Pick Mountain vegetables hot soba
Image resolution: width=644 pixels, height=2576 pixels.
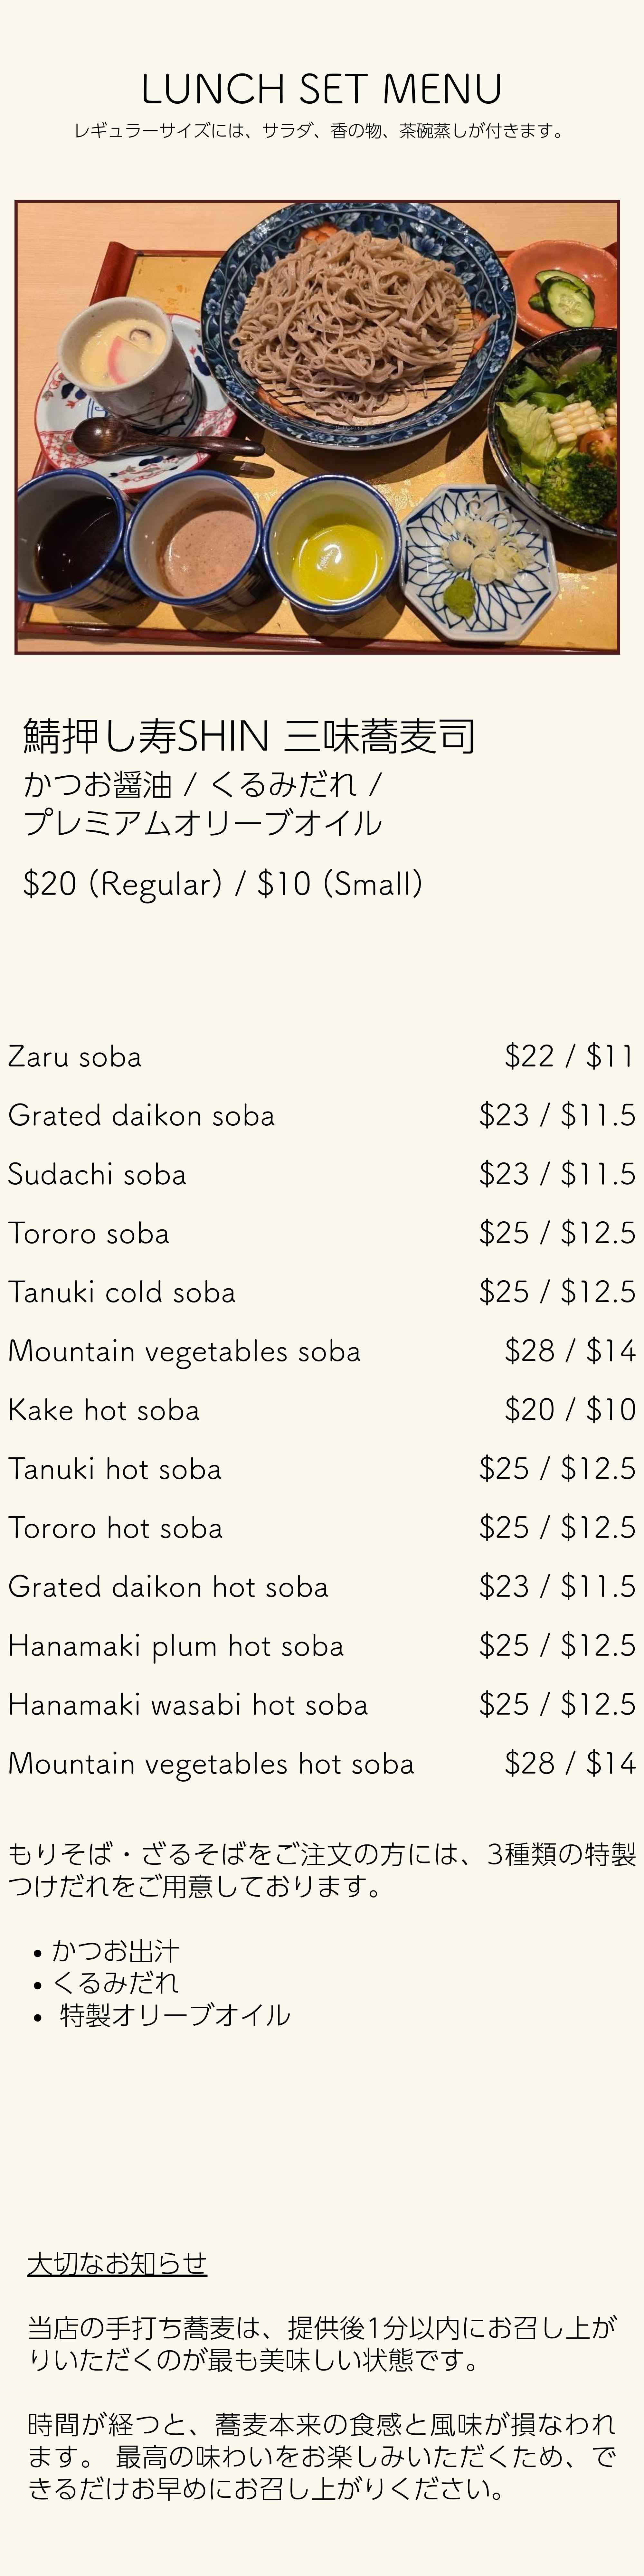[322, 1764]
